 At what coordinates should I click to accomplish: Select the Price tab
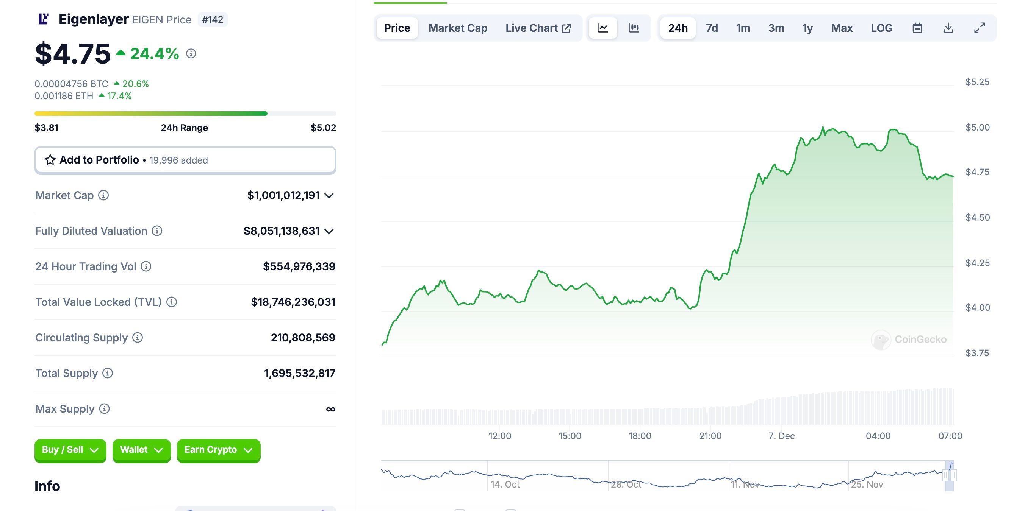pyautogui.click(x=397, y=28)
